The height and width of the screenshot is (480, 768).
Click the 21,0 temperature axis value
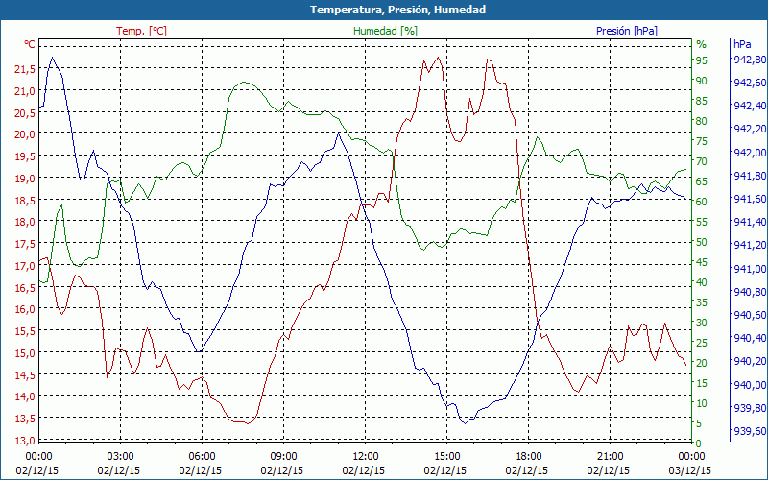(25, 91)
